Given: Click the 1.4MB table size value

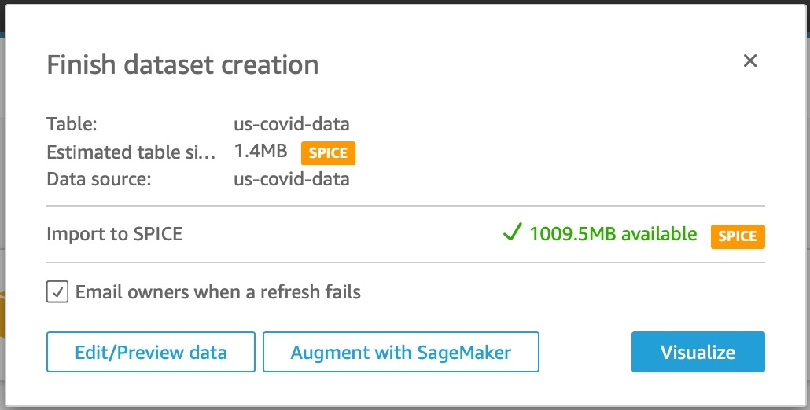Looking at the screenshot, I should tap(260, 152).
